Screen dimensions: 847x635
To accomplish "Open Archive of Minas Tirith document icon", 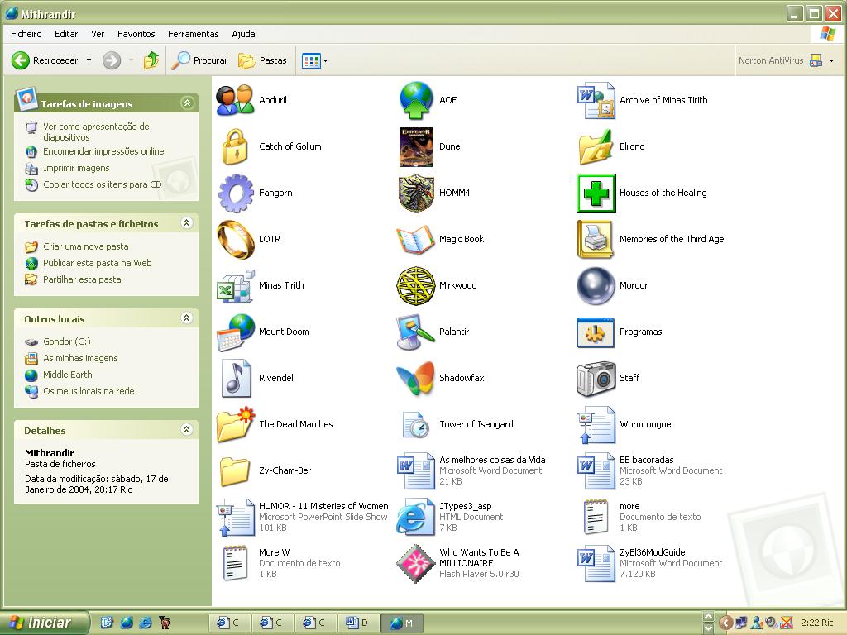I will (596, 100).
